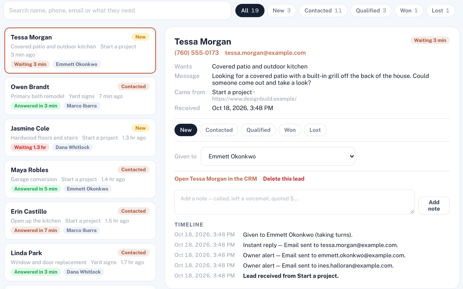Viewport: 463px width, 289px height.
Task: Click the lead search field
Action: tap(117, 10)
